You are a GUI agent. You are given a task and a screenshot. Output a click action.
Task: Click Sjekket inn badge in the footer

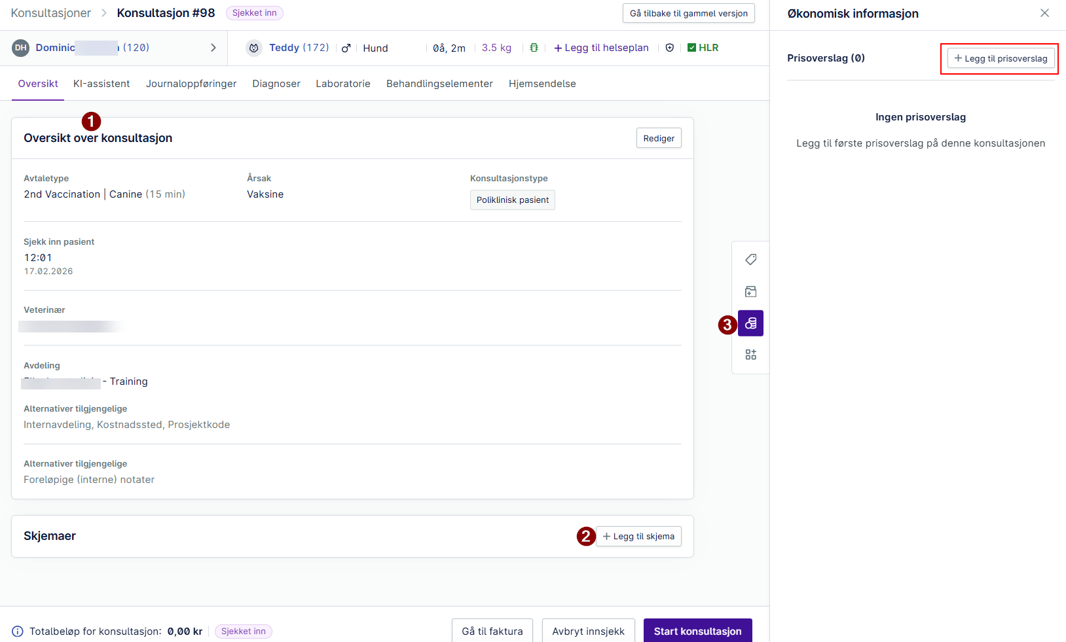(244, 632)
